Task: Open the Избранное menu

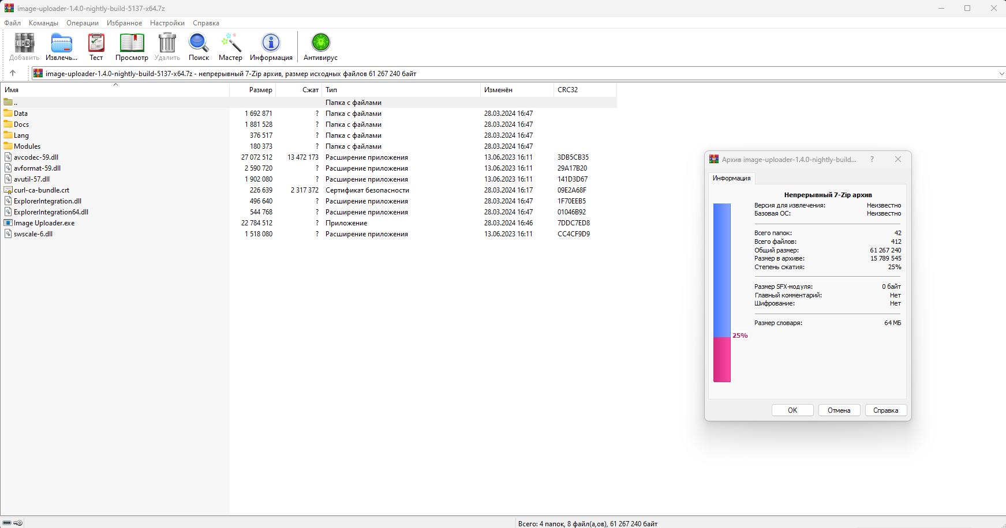Action: (124, 23)
